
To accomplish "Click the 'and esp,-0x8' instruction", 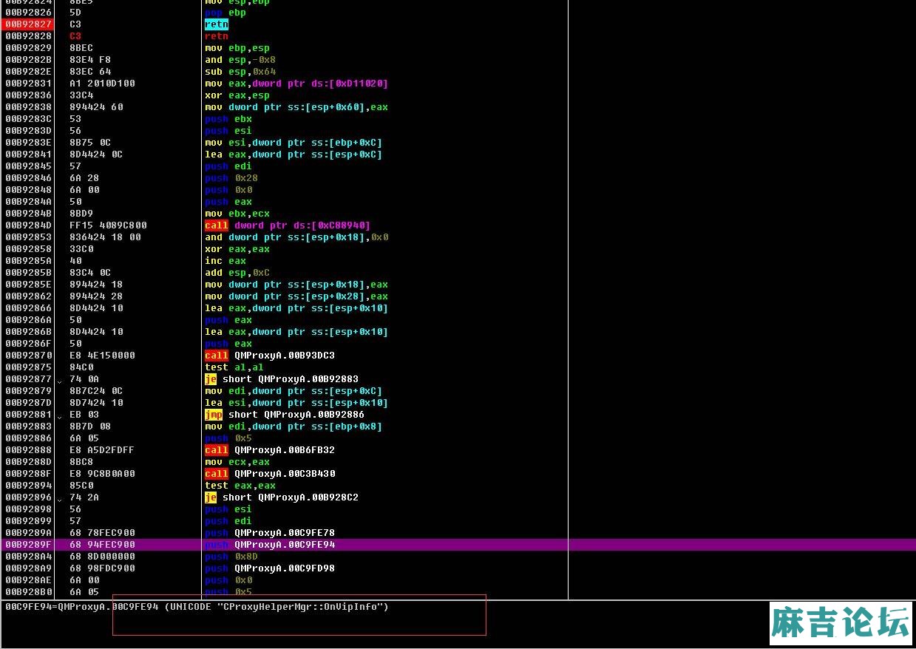I will 240,60.
